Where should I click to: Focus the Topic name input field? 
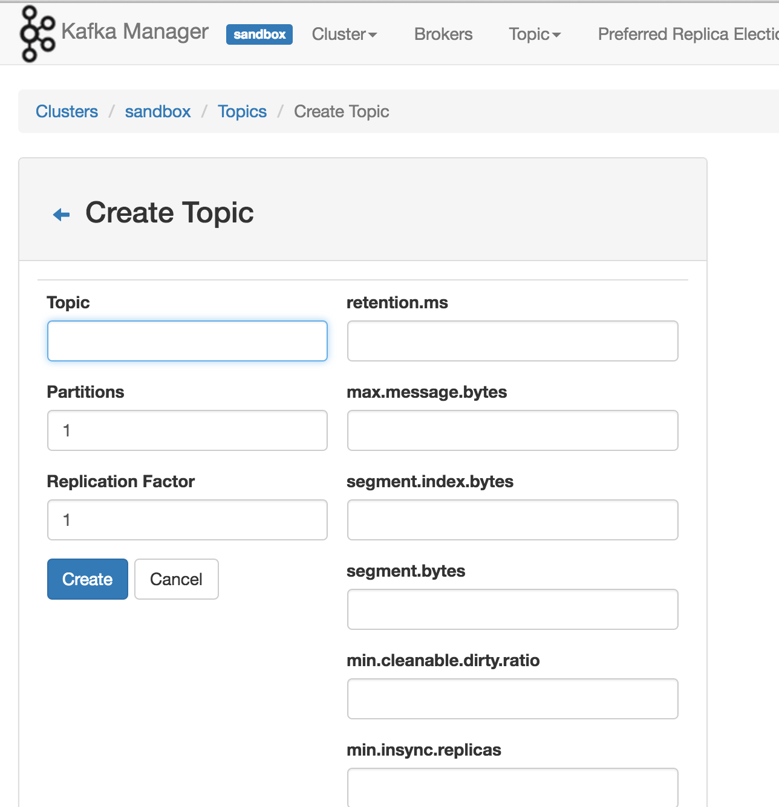pyautogui.click(x=187, y=341)
